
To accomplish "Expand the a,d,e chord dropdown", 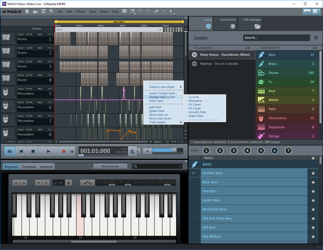I will pos(160,30).
